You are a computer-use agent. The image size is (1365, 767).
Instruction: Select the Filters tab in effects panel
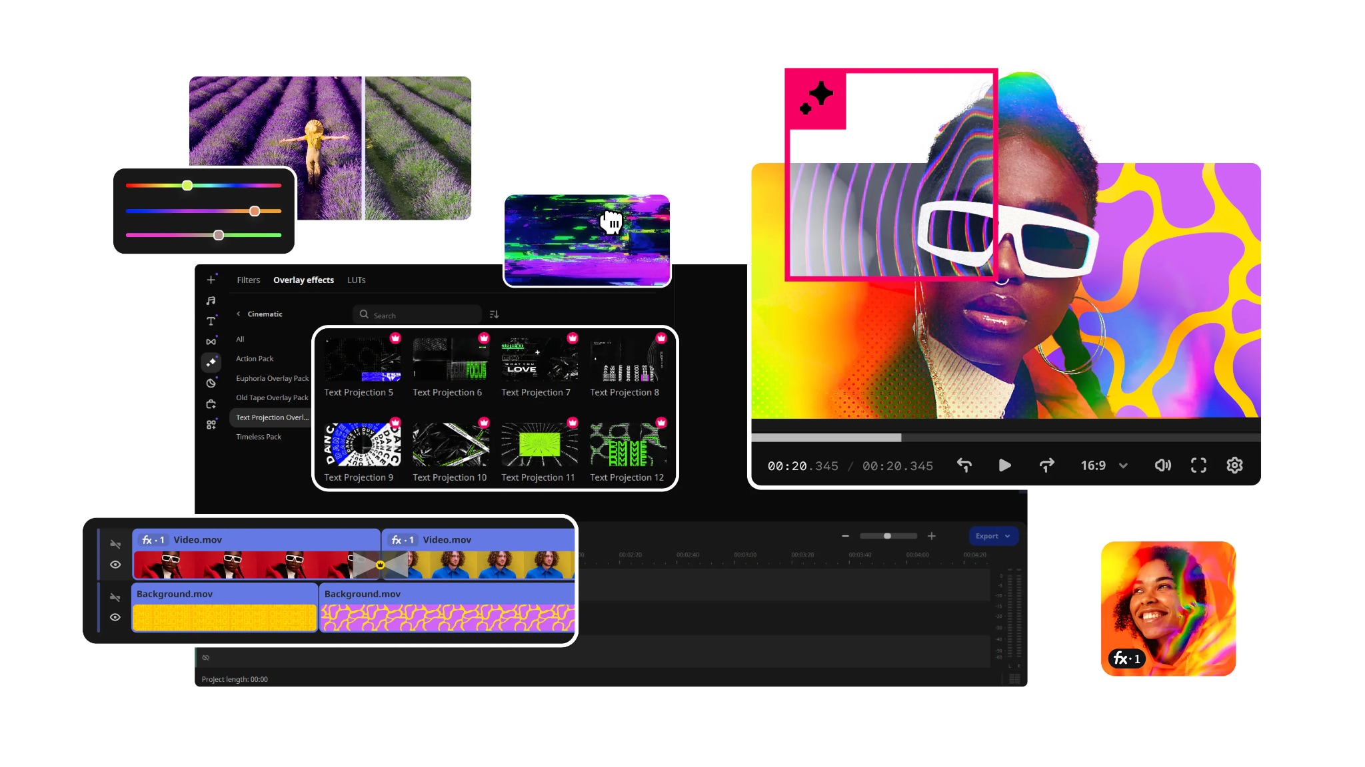point(247,279)
